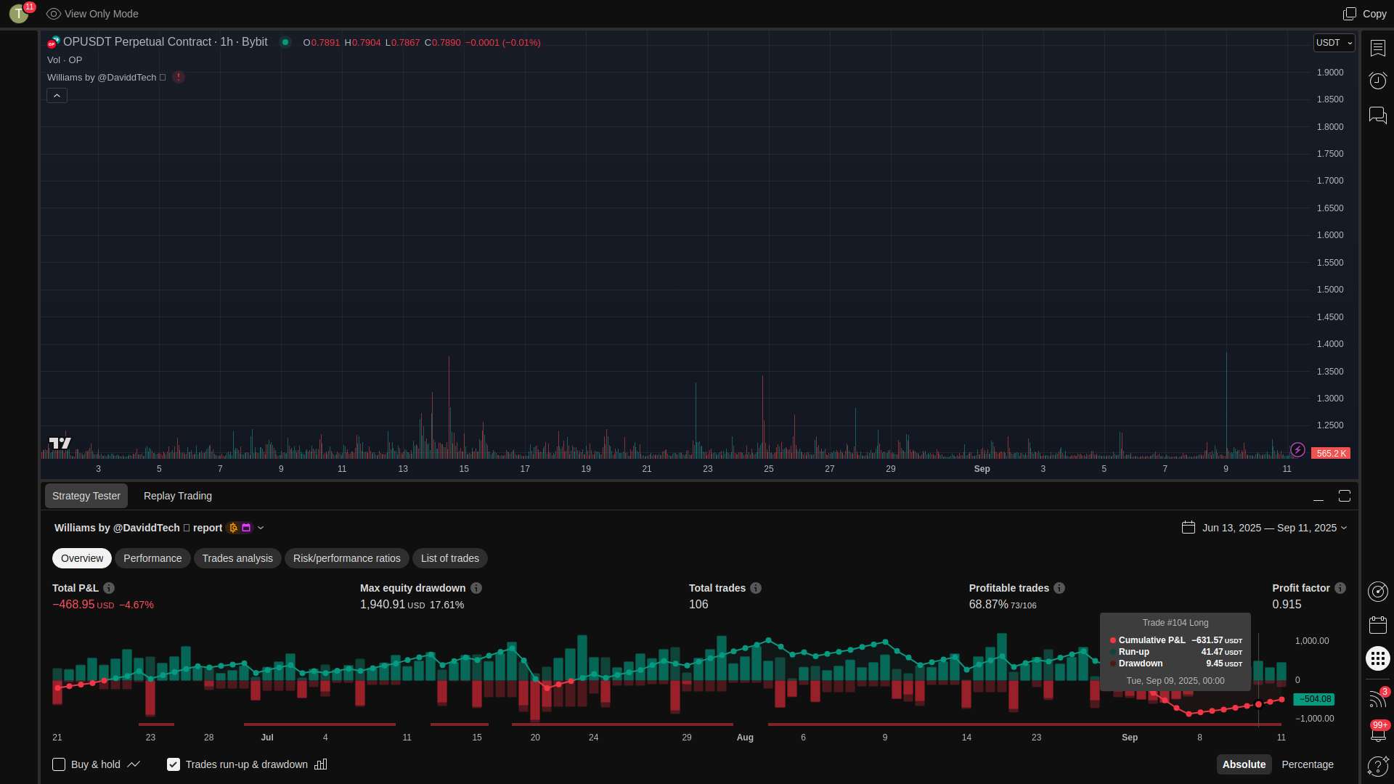
Task: Open the broadcast feed icon with 3 badge
Action: point(1377,698)
